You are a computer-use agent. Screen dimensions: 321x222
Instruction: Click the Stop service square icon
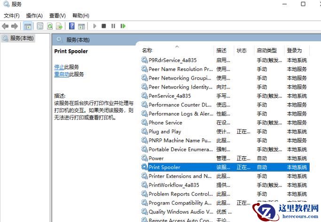tap(104, 26)
